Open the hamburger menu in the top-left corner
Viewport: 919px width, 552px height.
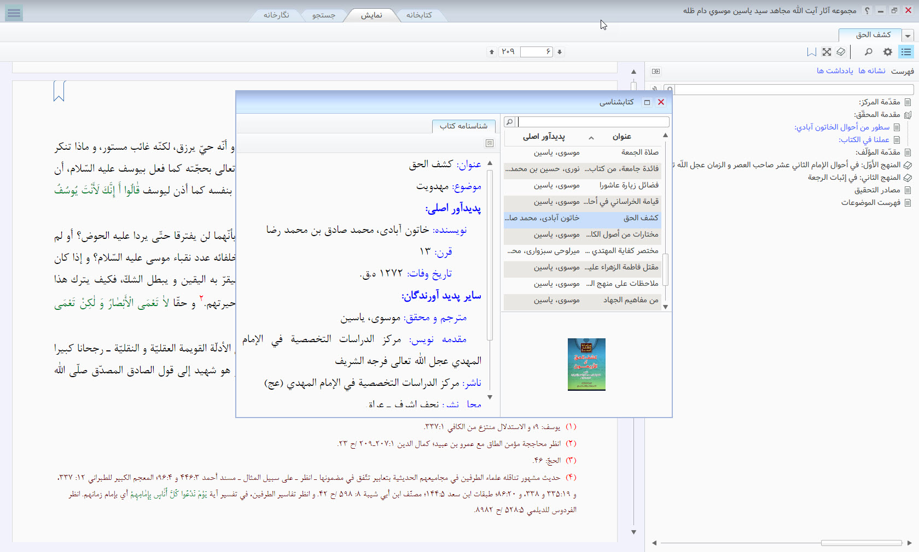pos(14,13)
